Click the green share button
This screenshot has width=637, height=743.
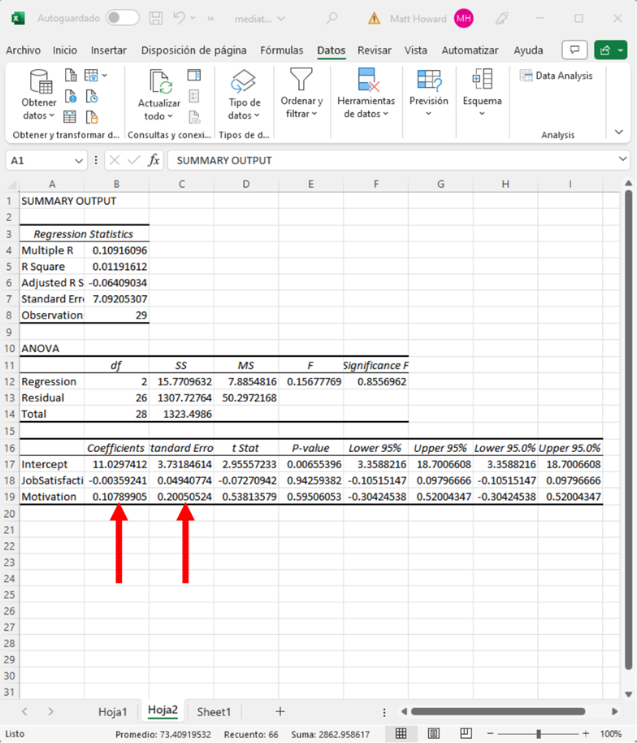[x=610, y=50]
